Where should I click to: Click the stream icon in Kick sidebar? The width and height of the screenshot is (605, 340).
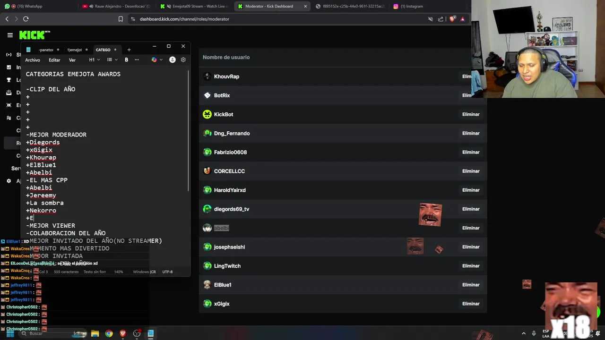click(9, 55)
